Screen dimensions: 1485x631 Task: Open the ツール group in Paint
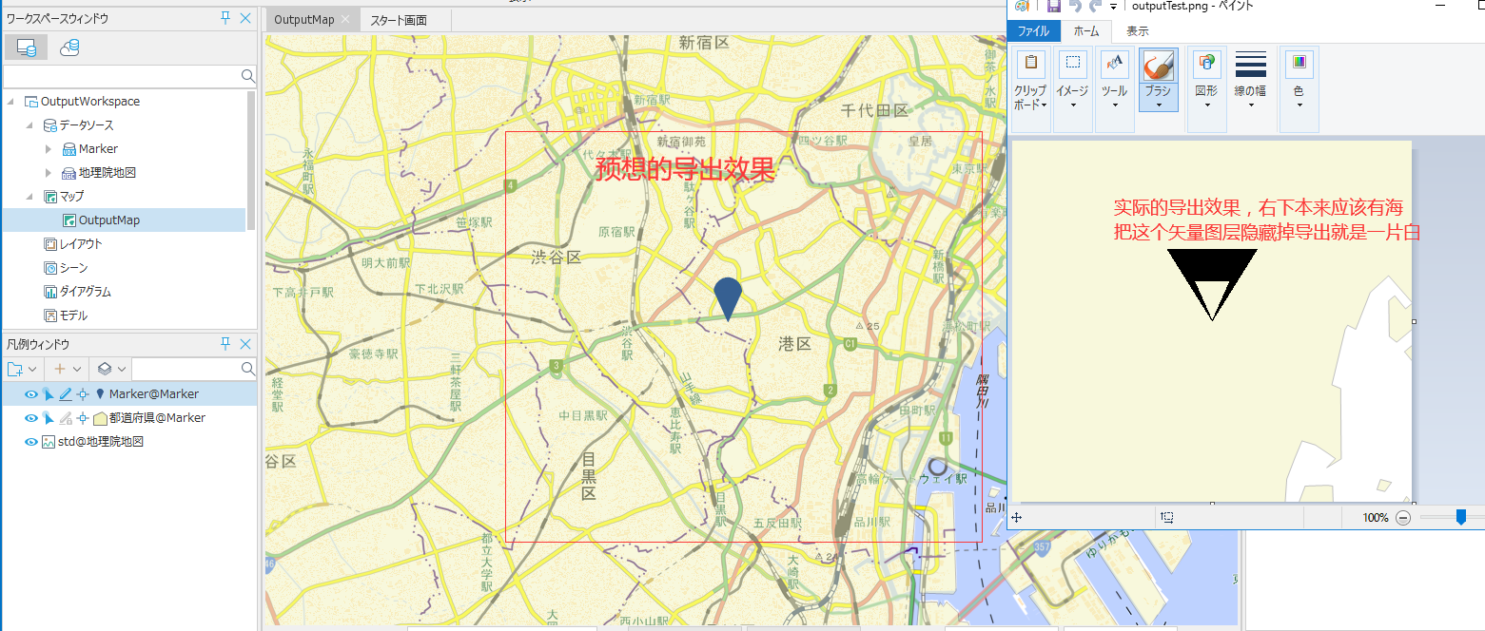[1114, 89]
